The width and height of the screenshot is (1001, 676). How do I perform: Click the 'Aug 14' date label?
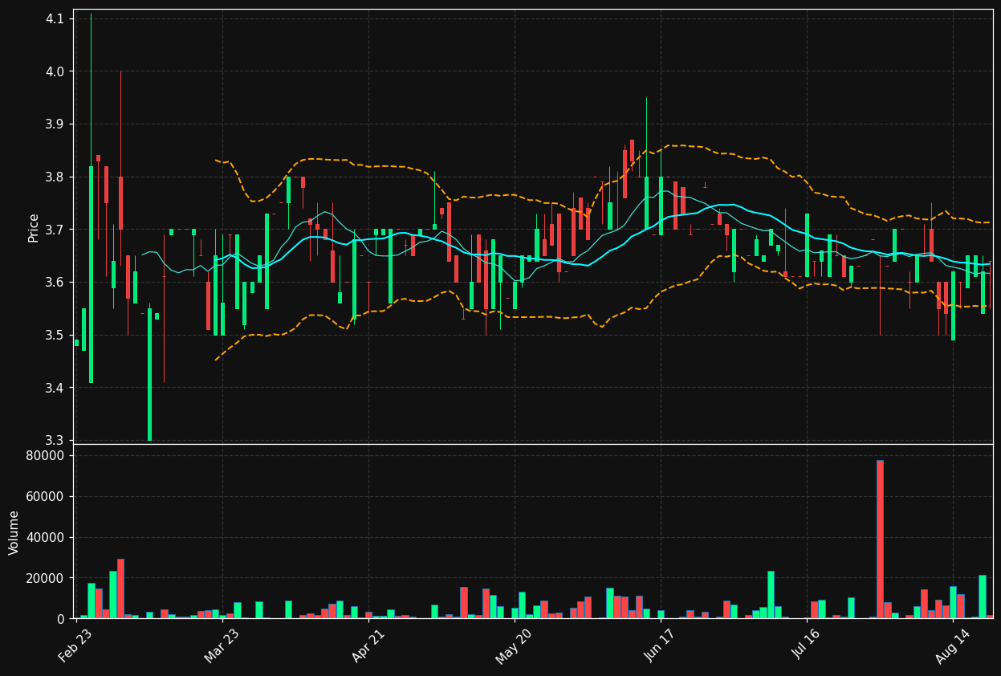coord(954,646)
